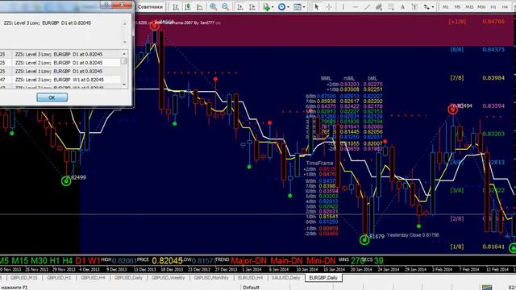Select the arrows drawing tool
516x290 pixels.
click(427, 7)
